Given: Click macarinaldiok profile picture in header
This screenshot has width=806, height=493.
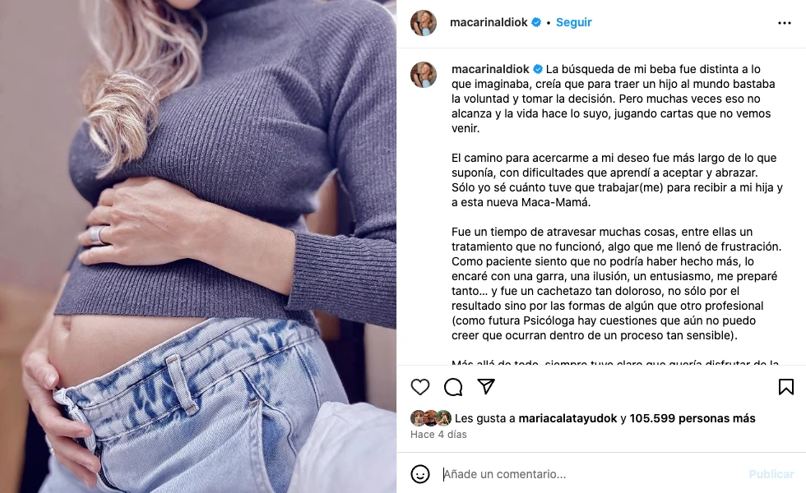Looking at the screenshot, I should click(424, 23).
